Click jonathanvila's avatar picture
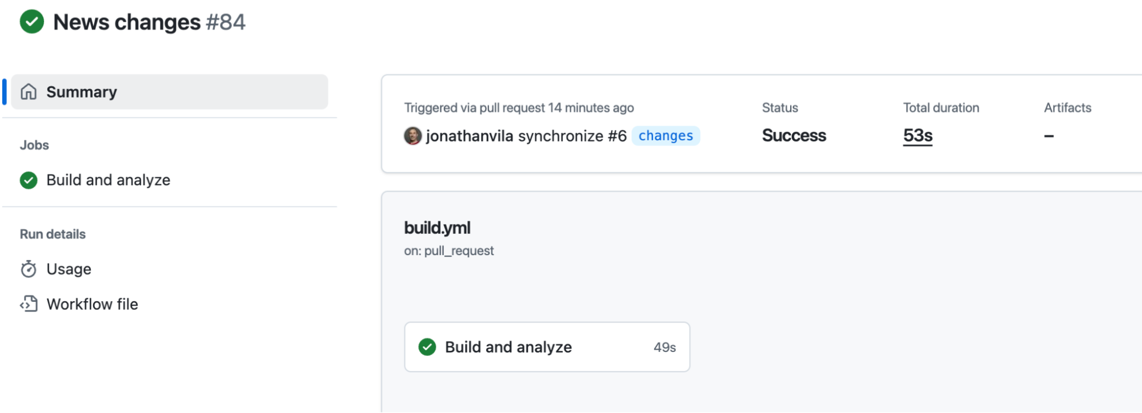Image resolution: width=1142 pixels, height=413 pixels. pos(412,136)
